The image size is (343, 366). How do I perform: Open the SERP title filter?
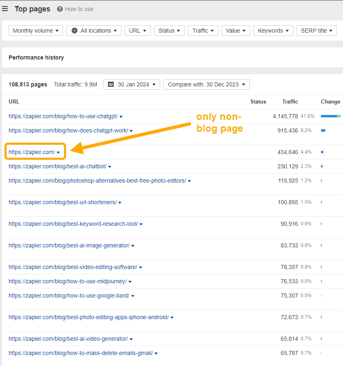pos(317,30)
